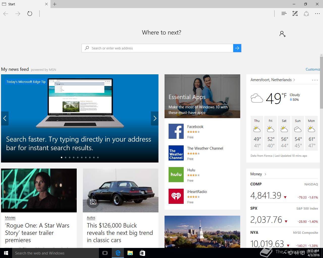Click the browser Back arrow

6,14
